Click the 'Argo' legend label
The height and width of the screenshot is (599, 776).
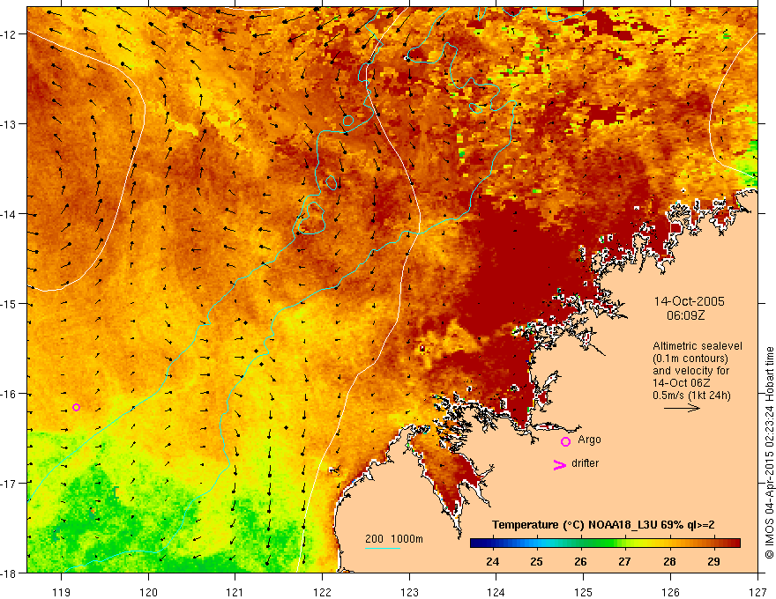589,440
